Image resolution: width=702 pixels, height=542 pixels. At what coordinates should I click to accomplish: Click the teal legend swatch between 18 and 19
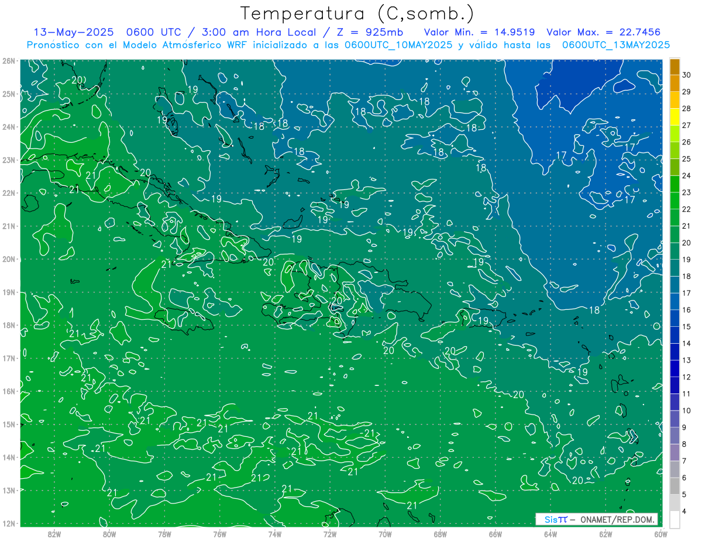(x=675, y=268)
